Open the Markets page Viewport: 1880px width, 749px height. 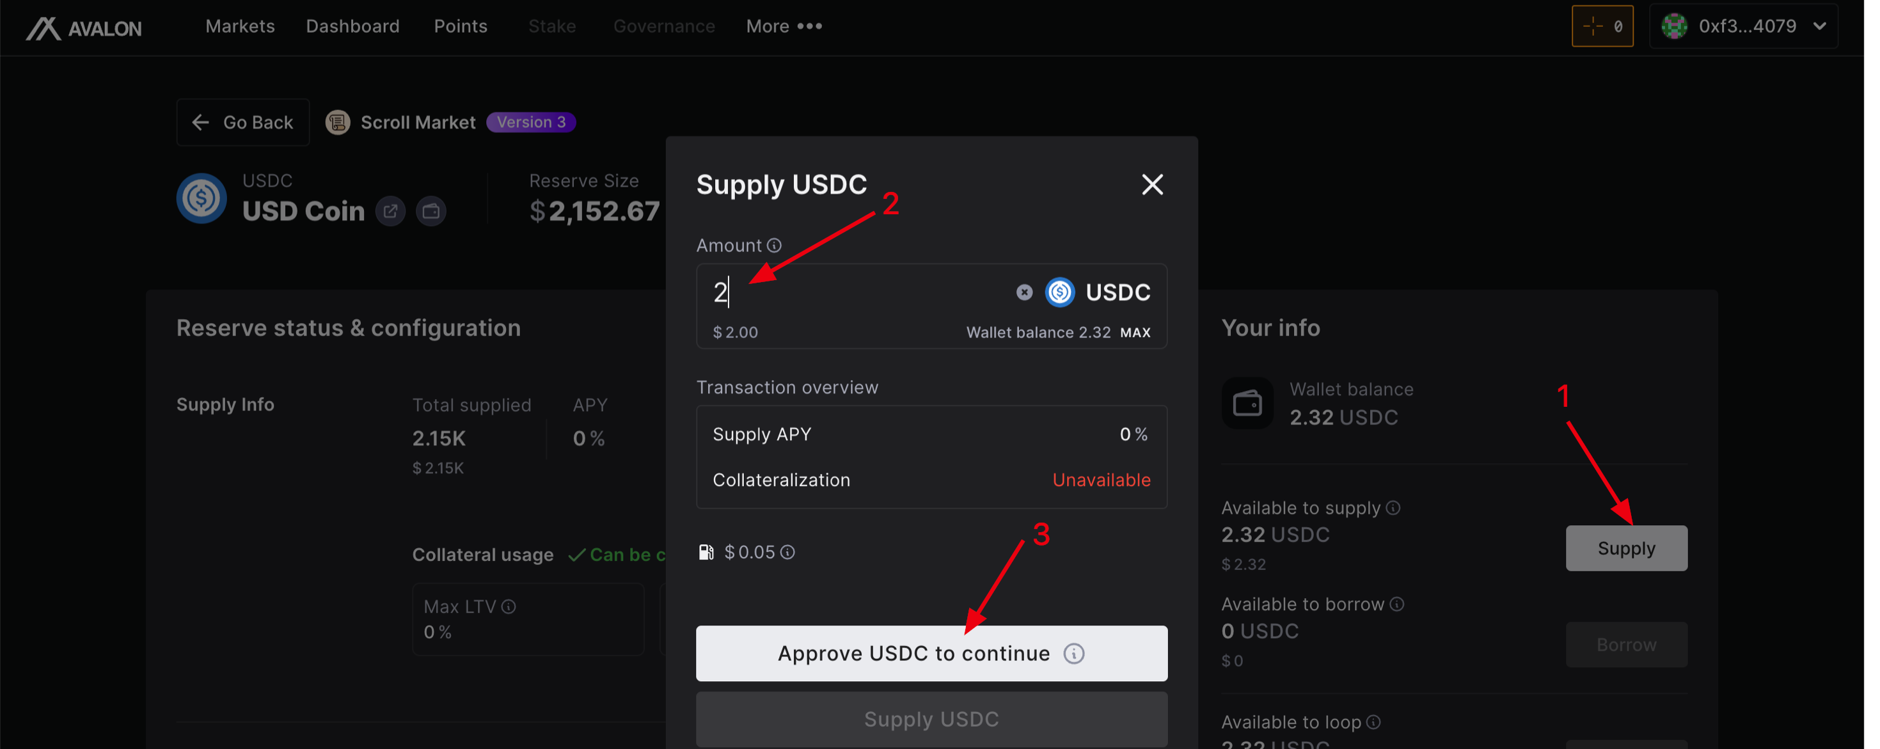coord(239,26)
